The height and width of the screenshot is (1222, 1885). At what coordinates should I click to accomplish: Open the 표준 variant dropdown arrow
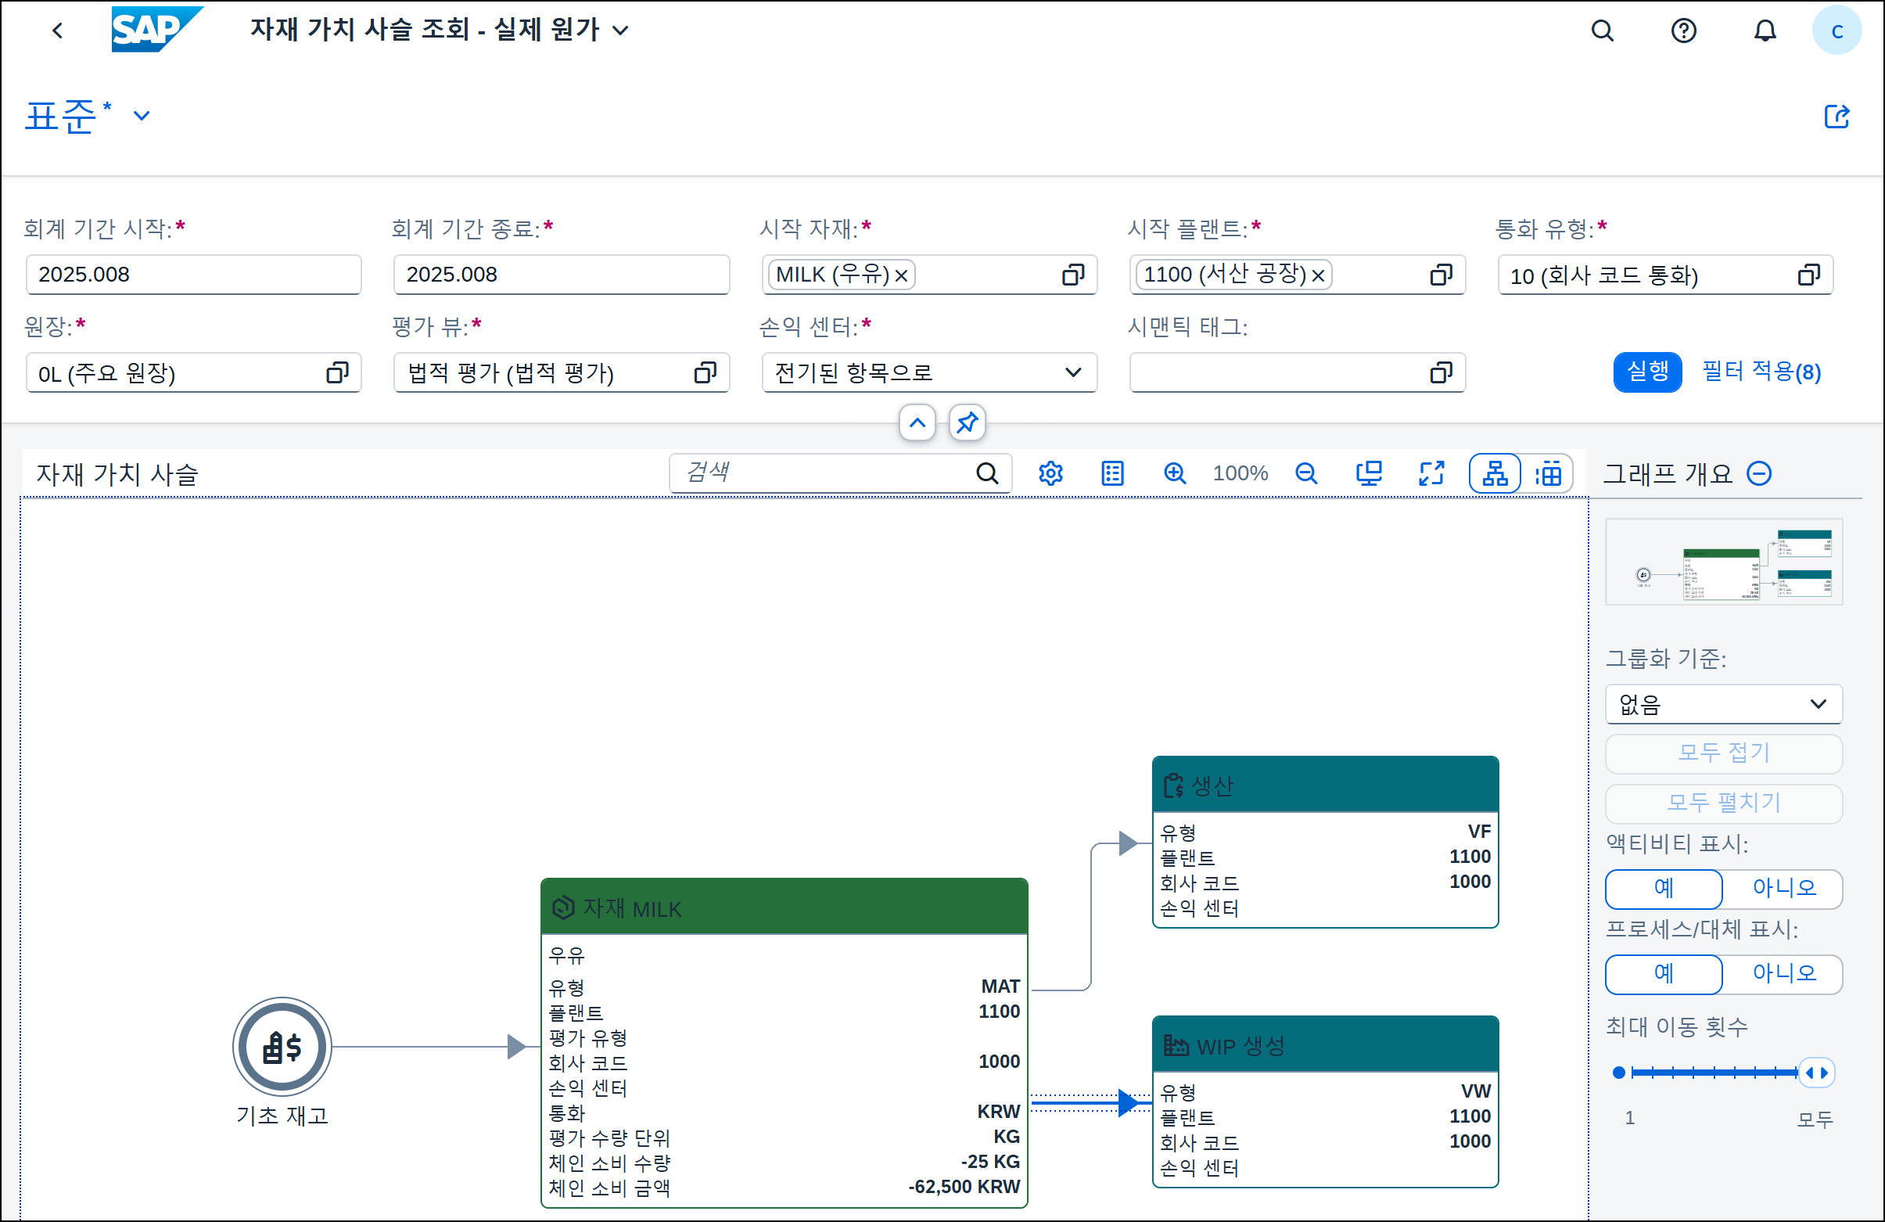coord(142,116)
